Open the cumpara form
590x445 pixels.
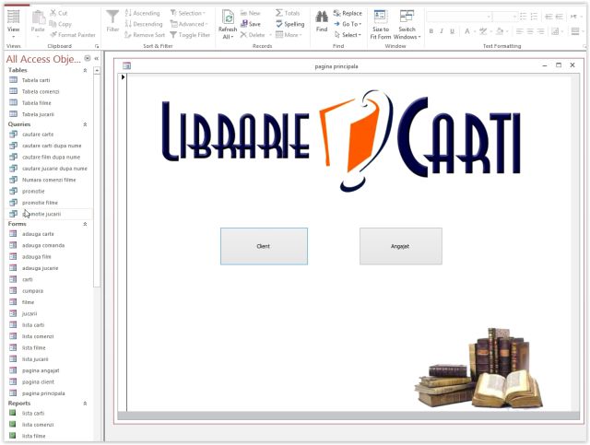(x=33, y=291)
